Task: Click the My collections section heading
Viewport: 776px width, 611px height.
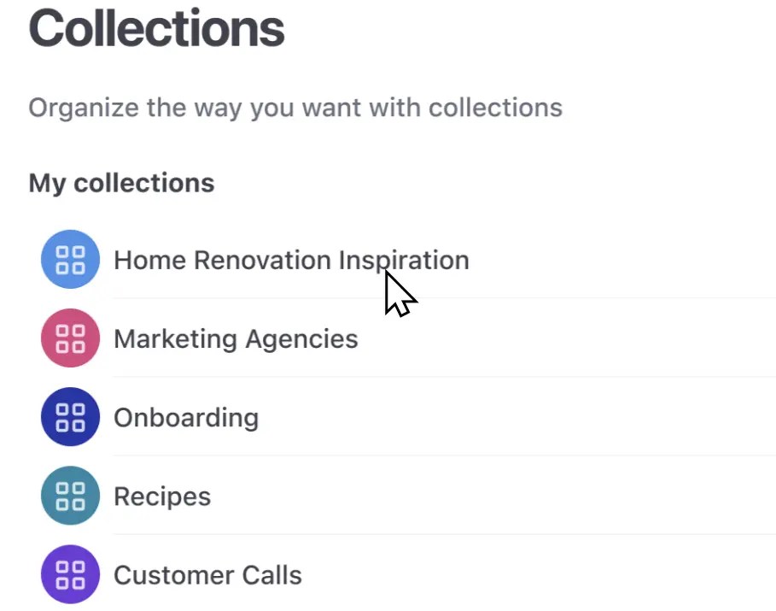Action: tap(121, 183)
